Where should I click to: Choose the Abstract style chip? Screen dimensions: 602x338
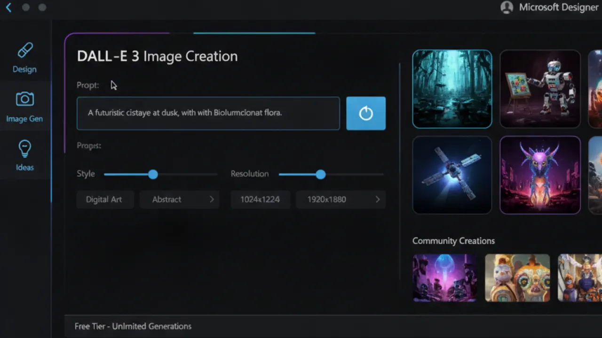pos(166,200)
